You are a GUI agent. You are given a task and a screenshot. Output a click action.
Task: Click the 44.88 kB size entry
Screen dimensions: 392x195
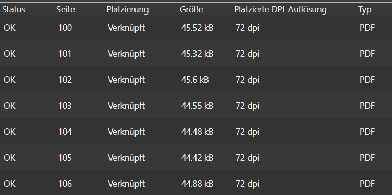(x=197, y=184)
